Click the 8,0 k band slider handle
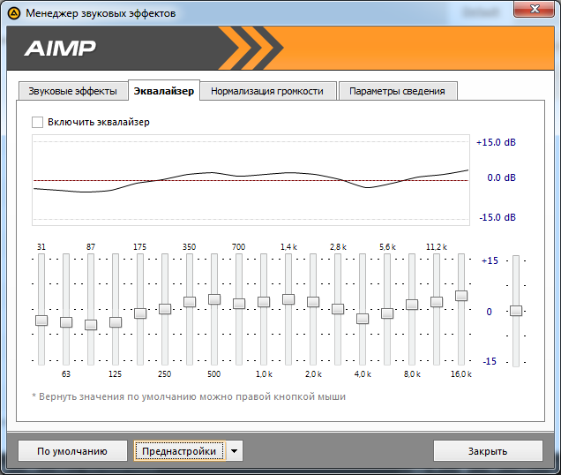 (x=412, y=305)
